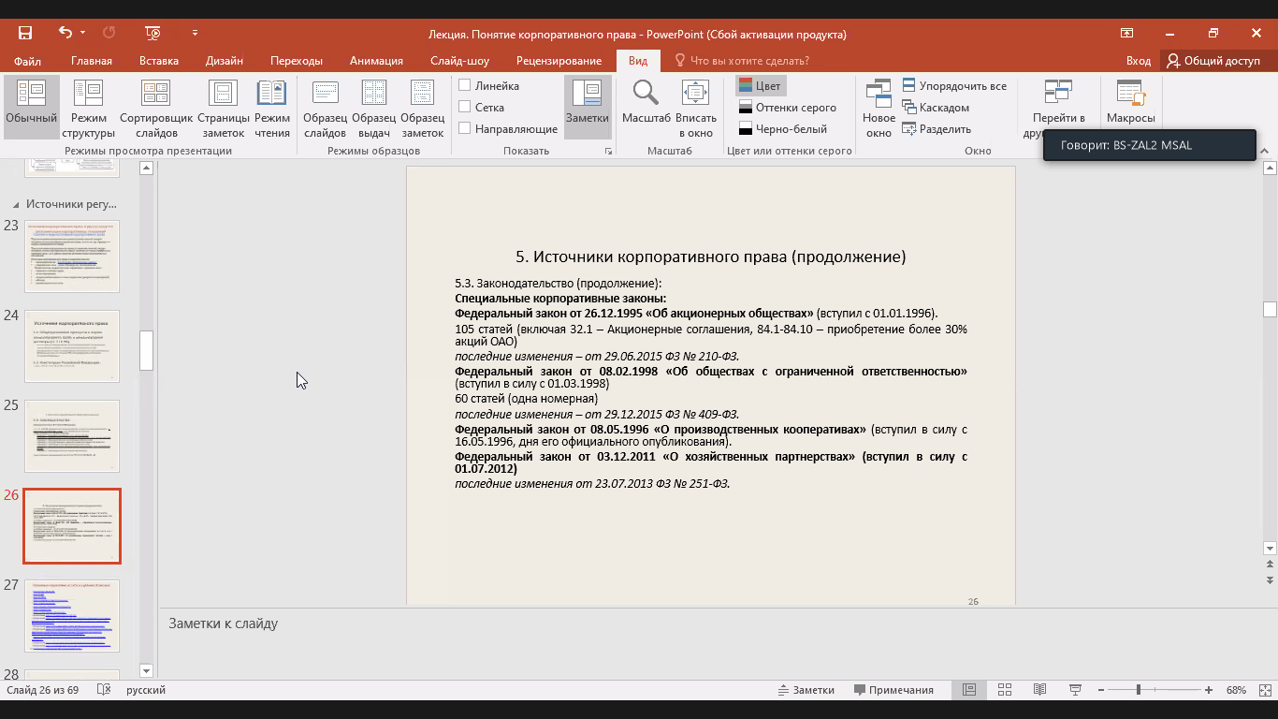Open Страницы заметок view
Image resolution: width=1278 pixels, height=719 pixels.
pyautogui.click(x=224, y=107)
